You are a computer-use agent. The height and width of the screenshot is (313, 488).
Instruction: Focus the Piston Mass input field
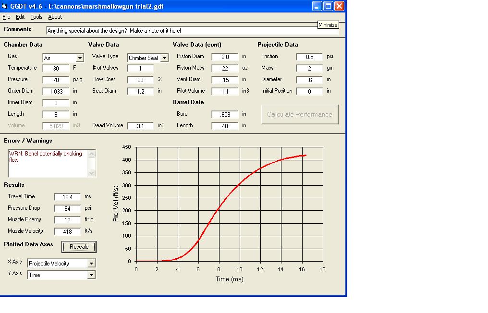[225, 68]
